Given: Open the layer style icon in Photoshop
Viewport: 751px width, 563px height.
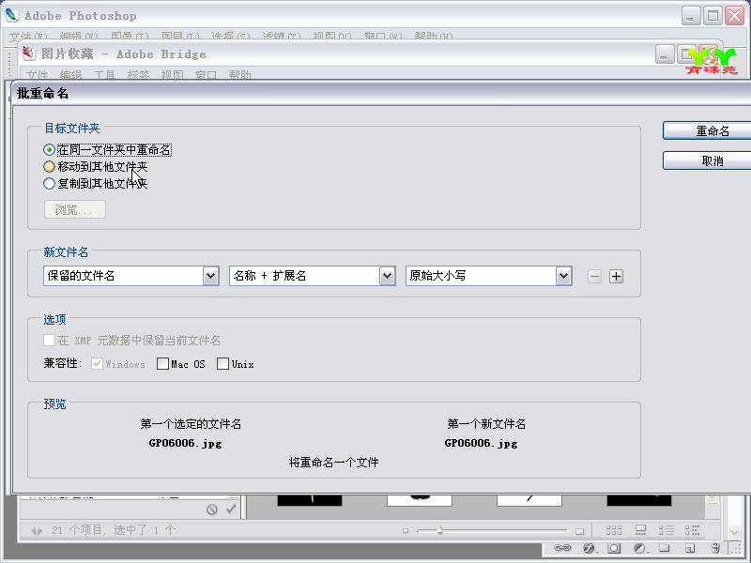Looking at the screenshot, I should [x=590, y=548].
